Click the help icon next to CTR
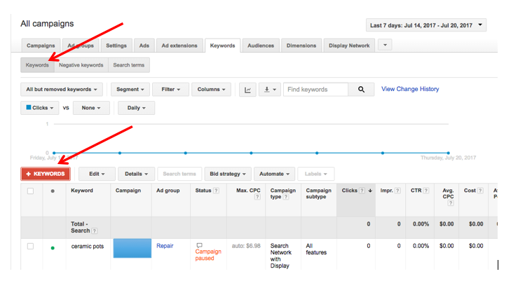The image size is (518, 288). [427, 191]
